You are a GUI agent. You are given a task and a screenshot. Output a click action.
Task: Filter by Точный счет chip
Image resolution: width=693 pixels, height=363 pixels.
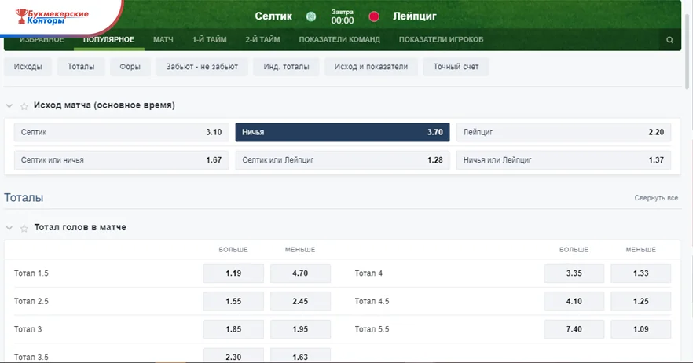(x=456, y=67)
